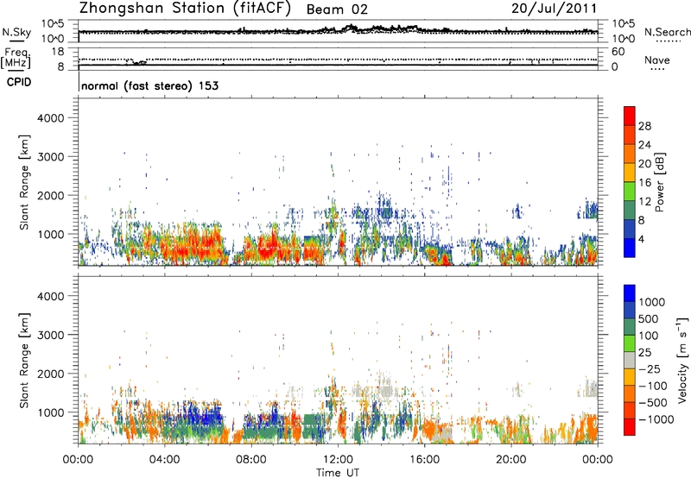Click the red segment of Power colorbar
Screen dimensions: 691x478
(630, 116)
